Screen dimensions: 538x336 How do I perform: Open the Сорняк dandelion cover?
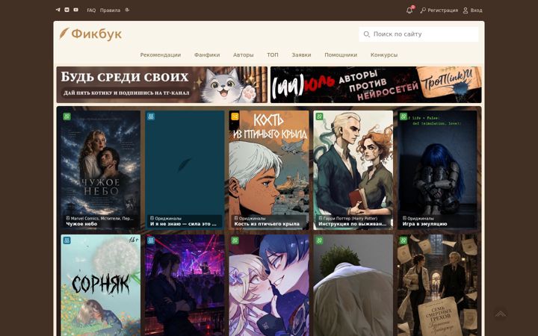click(101, 285)
